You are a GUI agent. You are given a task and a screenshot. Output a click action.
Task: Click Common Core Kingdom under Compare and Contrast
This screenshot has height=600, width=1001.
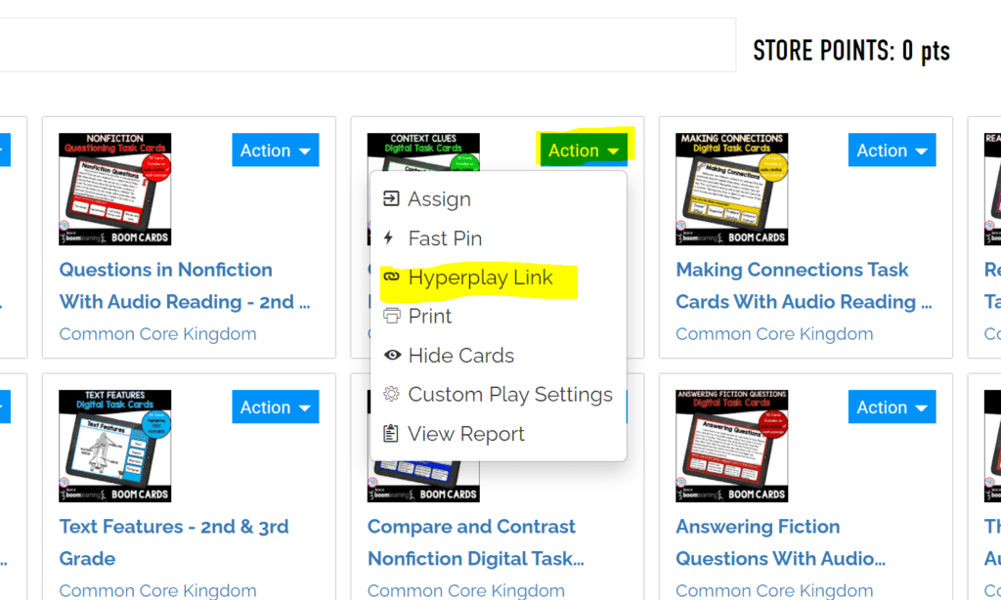point(466,590)
